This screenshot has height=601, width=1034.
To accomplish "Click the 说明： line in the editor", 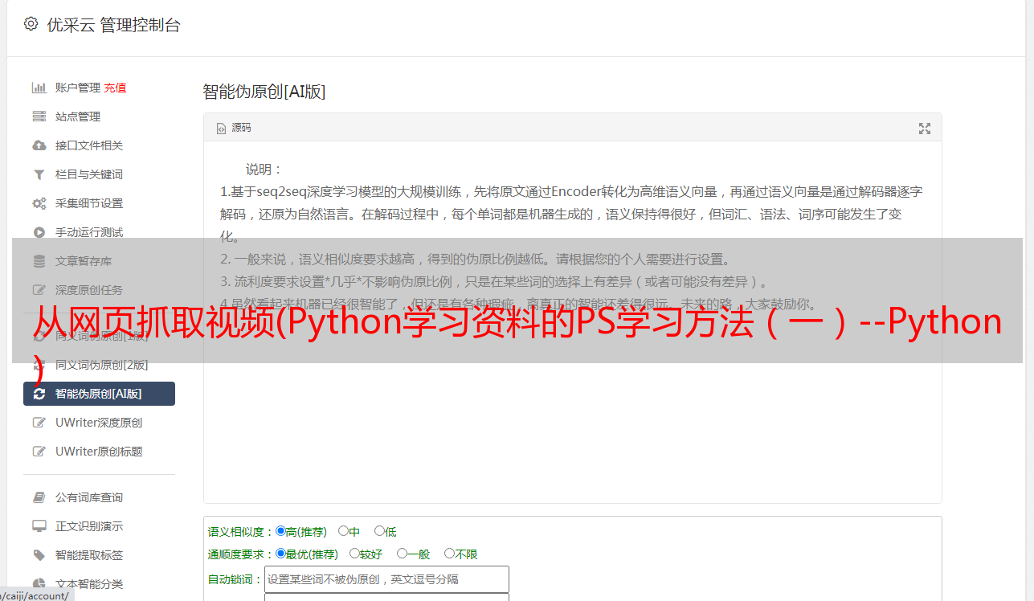I will pyautogui.click(x=264, y=170).
